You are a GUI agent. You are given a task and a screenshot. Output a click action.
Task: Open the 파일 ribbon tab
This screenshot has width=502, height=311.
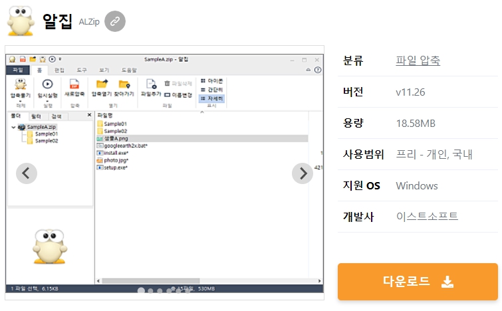tap(18, 70)
